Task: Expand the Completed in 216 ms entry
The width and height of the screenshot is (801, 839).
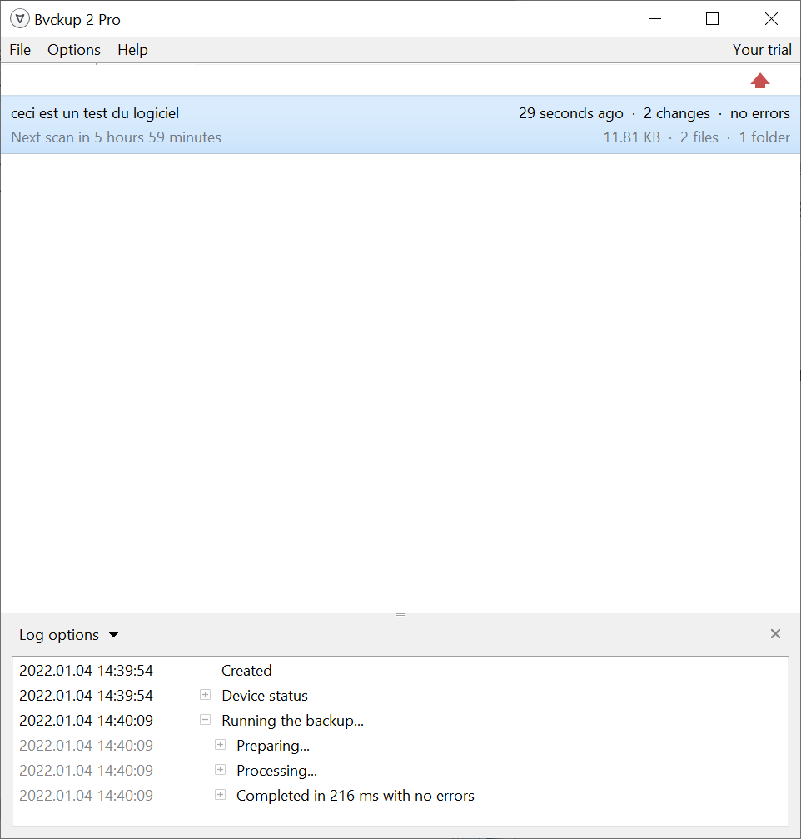Action: tap(220, 795)
